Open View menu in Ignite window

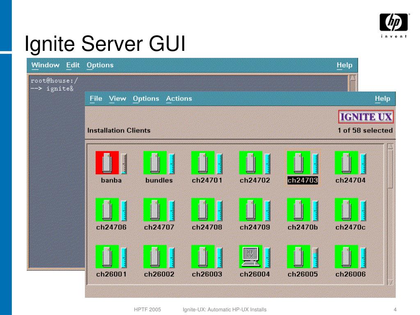pyautogui.click(x=117, y=98)
